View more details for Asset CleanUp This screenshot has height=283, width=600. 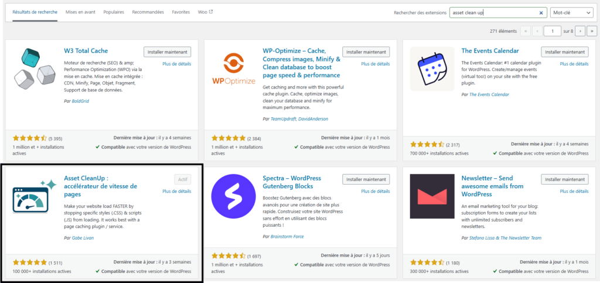coord(176,191)
